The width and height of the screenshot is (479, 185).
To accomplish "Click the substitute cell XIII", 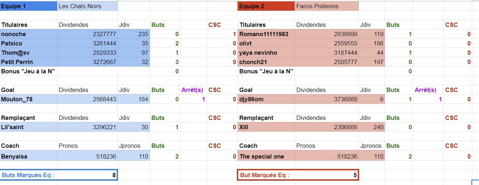I will coord(266,127).
